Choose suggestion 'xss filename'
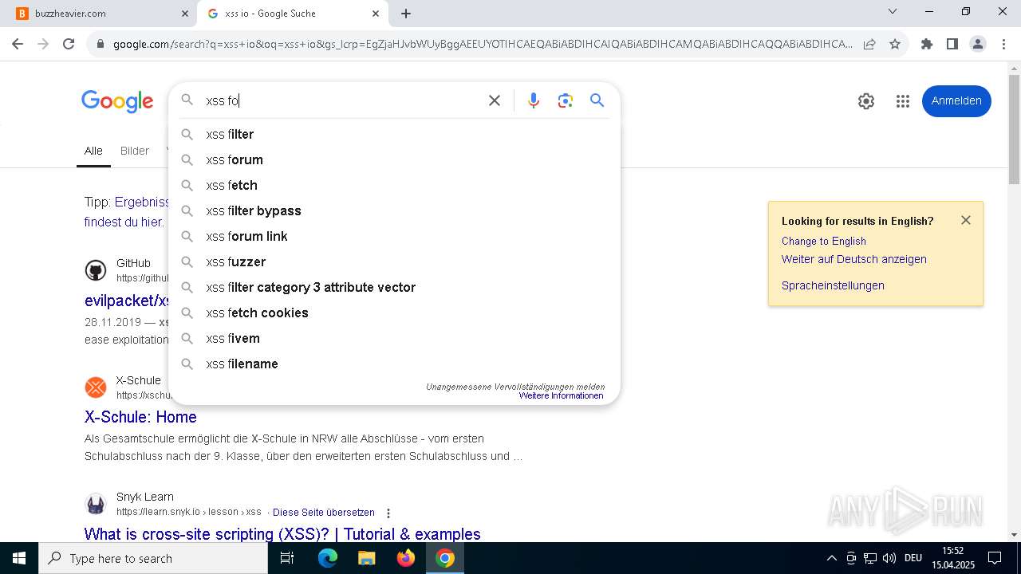The width and height of the screenshot is (1021, 574). click(395, 364)
